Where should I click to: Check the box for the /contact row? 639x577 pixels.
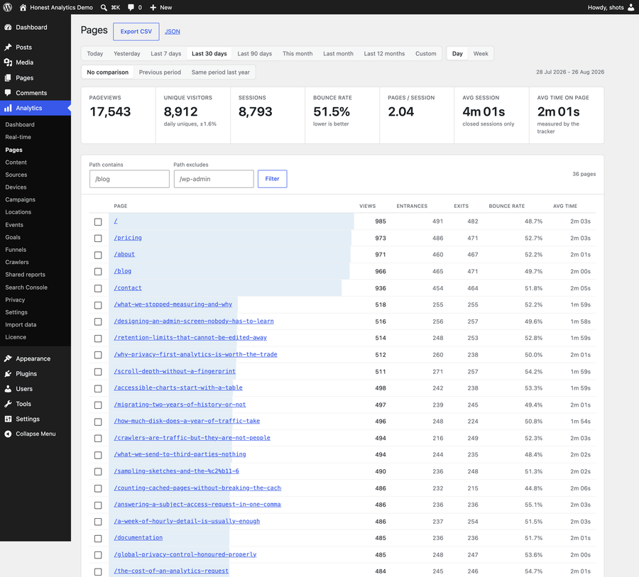[x=98, y=288]
